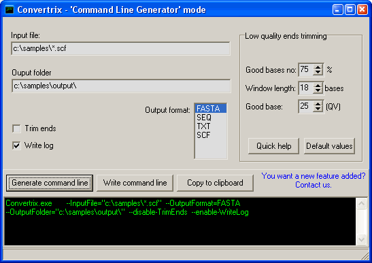Viewport: 372px width, 263px height.
Task: Click the Convertrix title bar app icon
Action: tap(10, 10)
